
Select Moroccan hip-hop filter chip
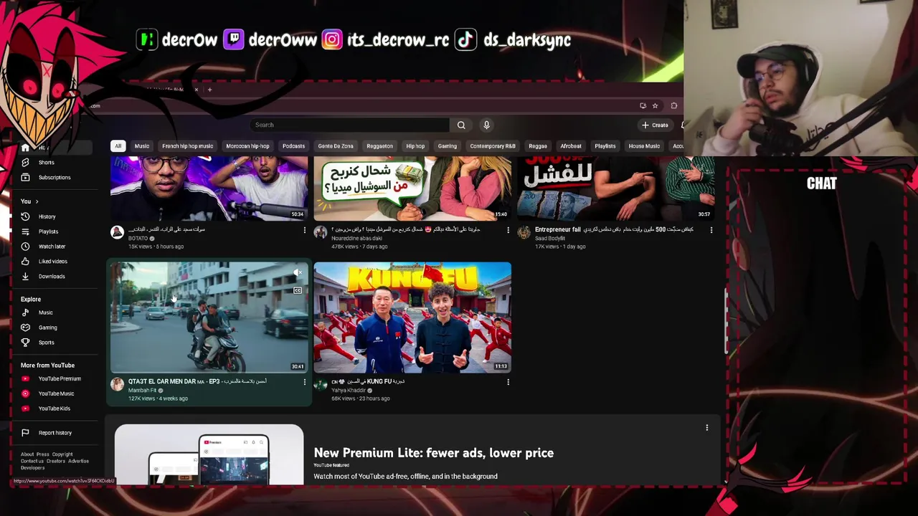click(x=247, y=146)
